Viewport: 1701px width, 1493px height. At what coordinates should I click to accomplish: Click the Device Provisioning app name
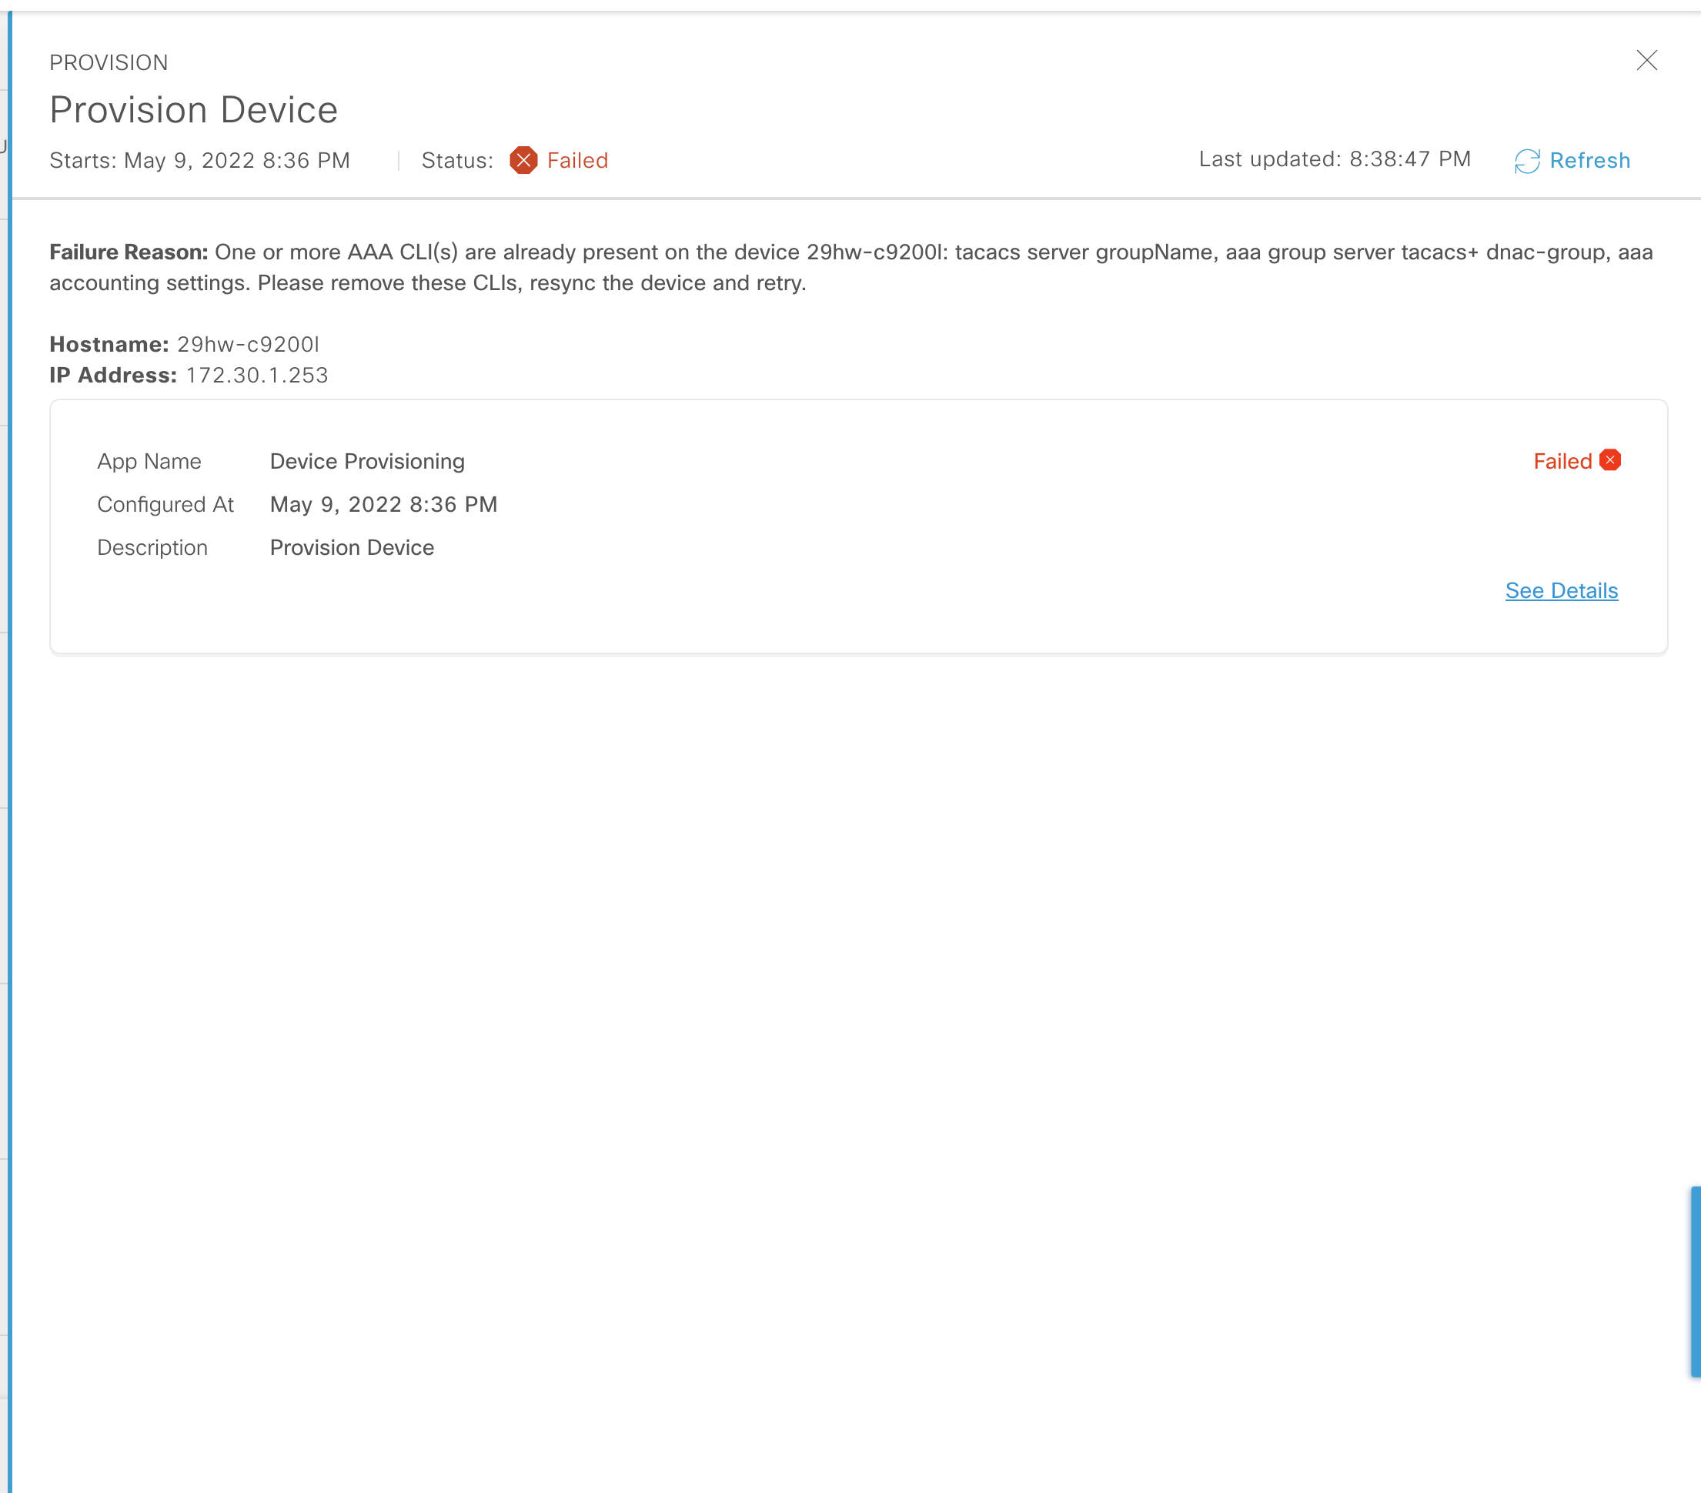367,462
